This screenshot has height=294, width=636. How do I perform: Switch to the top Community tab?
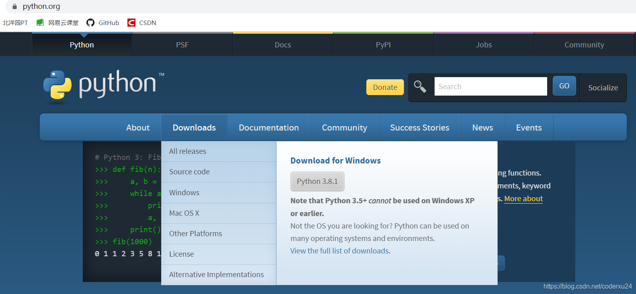[584, 45]
